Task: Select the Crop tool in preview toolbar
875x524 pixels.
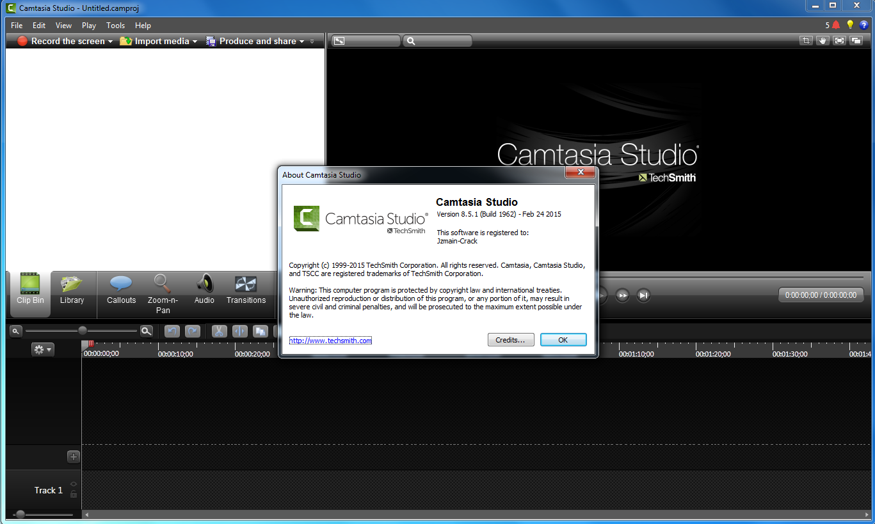Action: coord(806,40)
